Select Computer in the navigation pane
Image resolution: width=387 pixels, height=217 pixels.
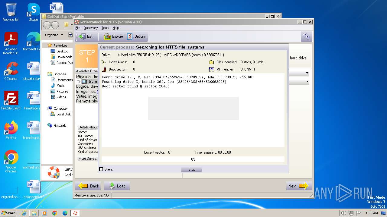click(58, 108)
